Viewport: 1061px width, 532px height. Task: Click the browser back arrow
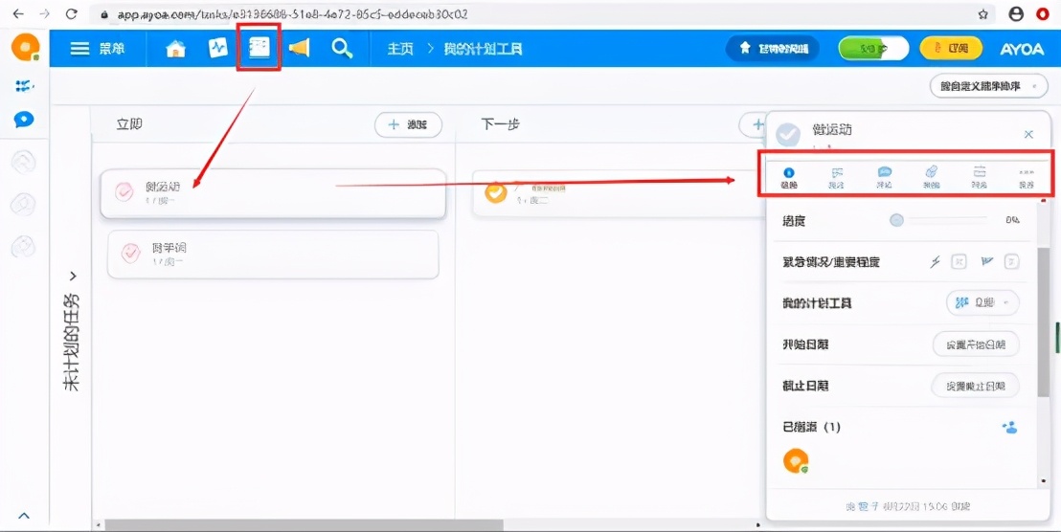[17, 13]
